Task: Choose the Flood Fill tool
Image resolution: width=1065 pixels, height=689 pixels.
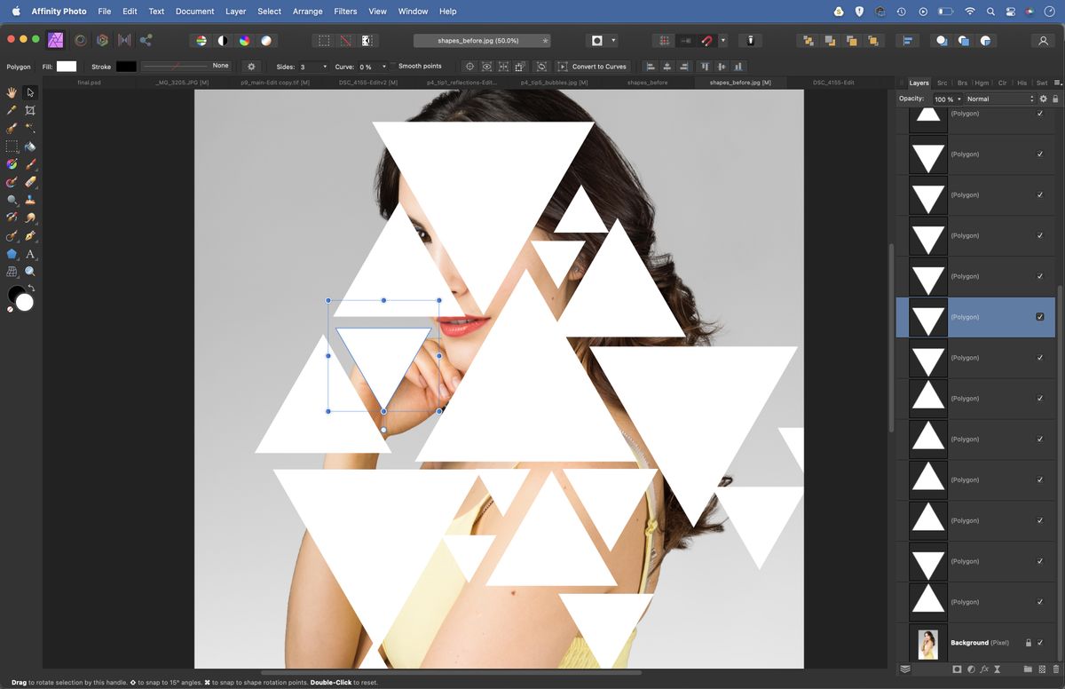Action: tap(29, 147)
